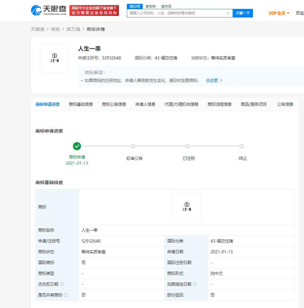Switch to 公告信息 tab
Image resolution: width=304 pixels, height=308 pixels.
(285, 104)
